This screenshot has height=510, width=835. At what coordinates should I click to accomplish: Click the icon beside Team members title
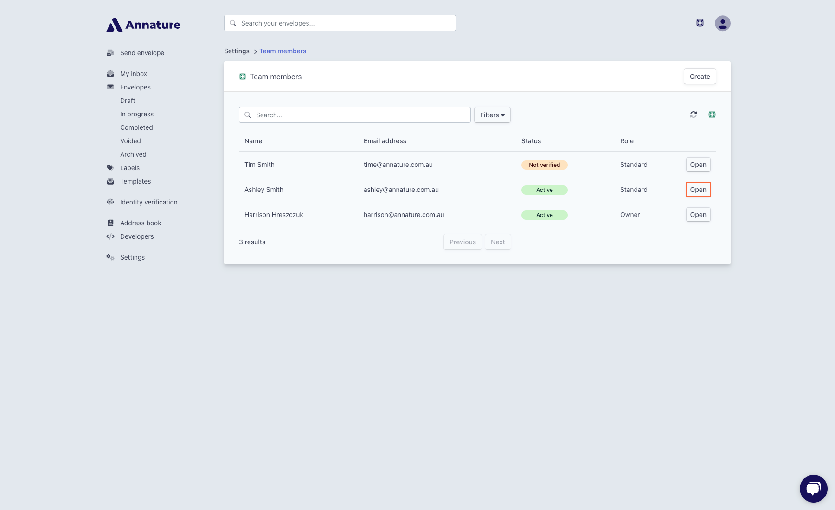243,76
